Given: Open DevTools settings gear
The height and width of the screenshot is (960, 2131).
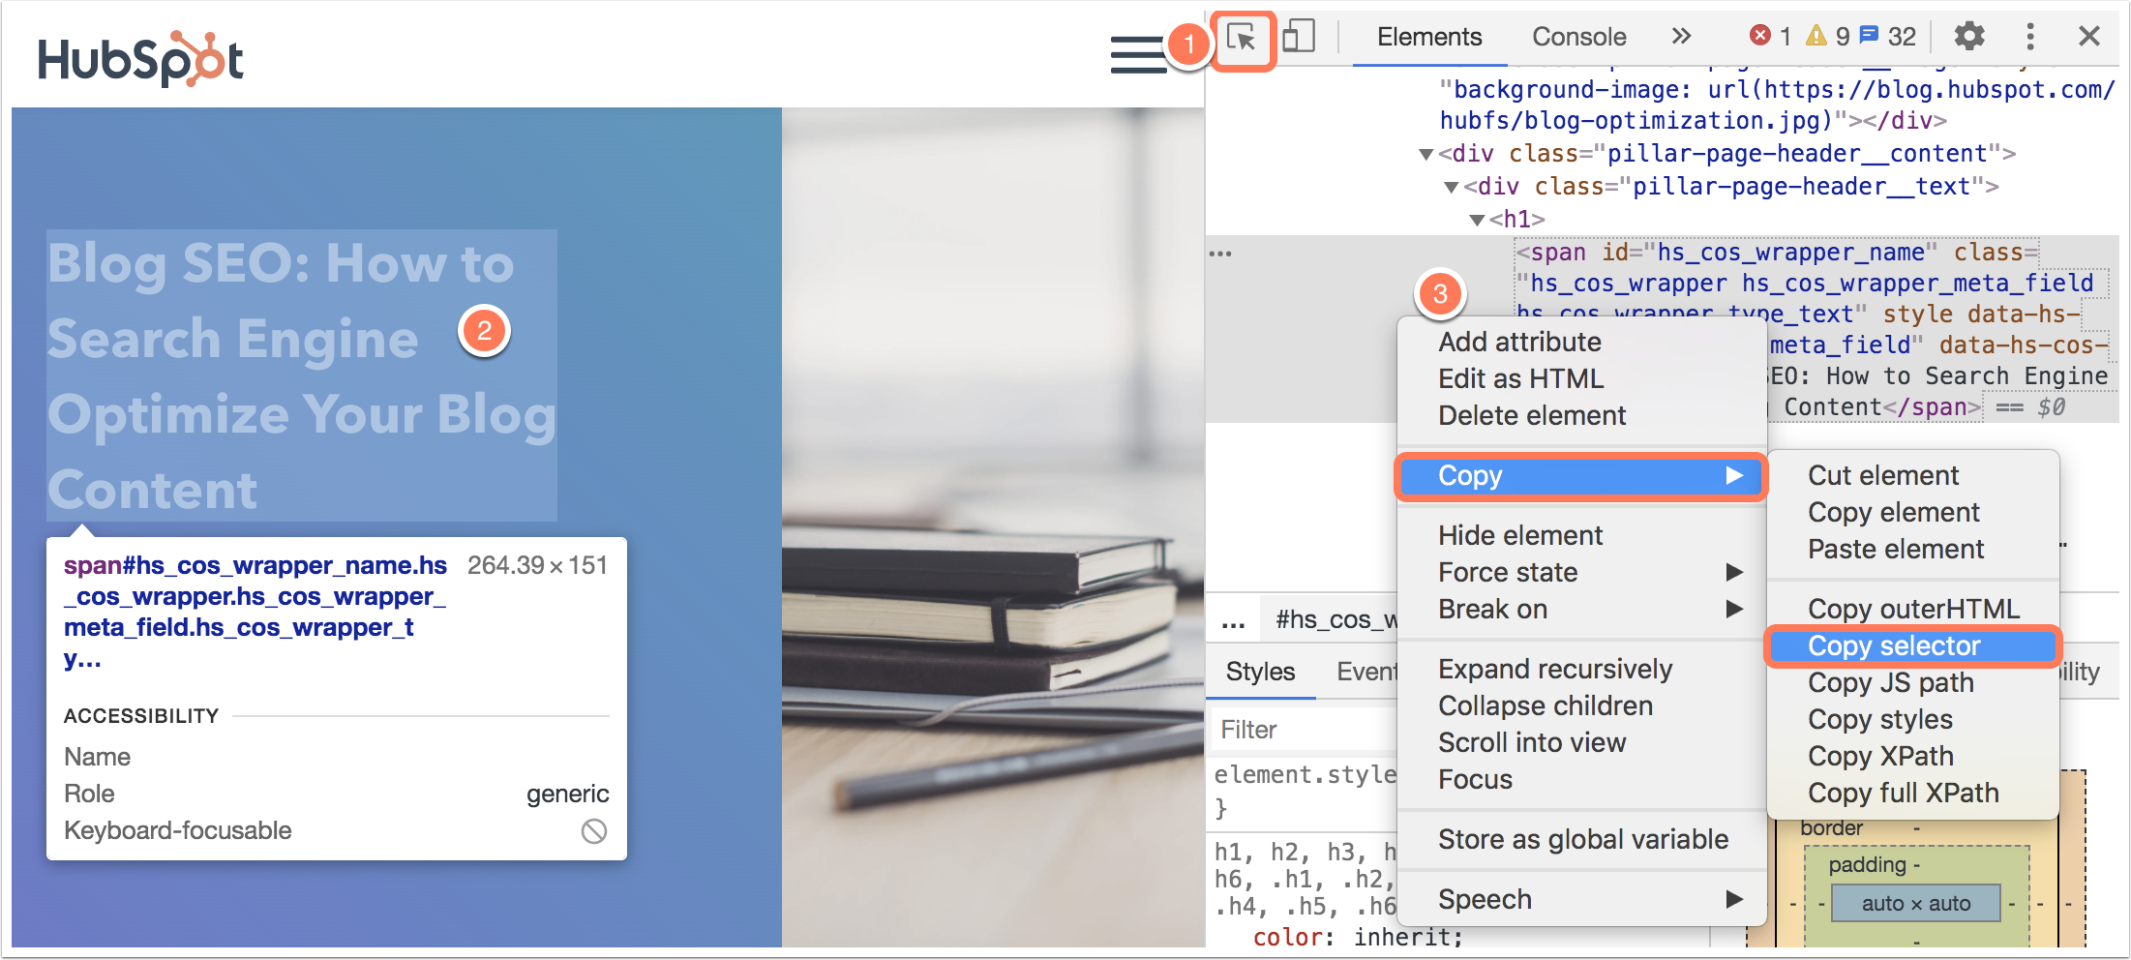Looking at the screenshot, I should tap(1969, 36).
